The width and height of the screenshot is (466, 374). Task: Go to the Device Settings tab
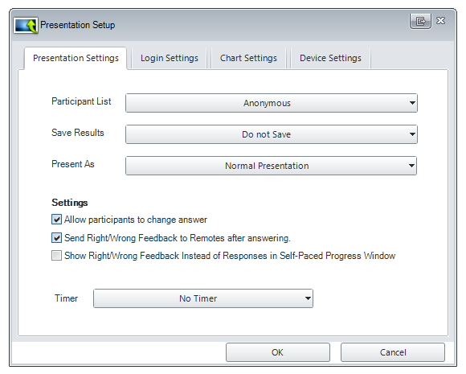click(x=330, y=58)
